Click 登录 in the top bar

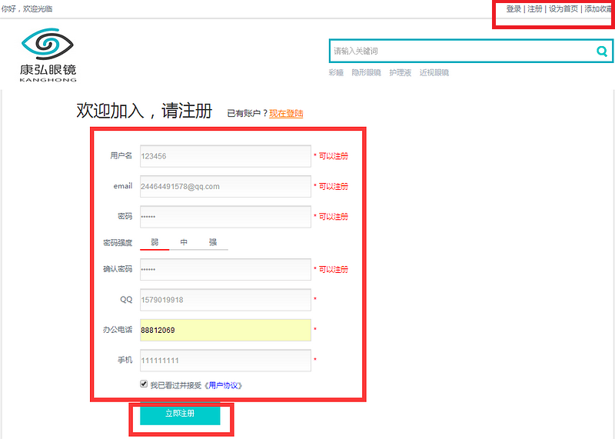514,9
